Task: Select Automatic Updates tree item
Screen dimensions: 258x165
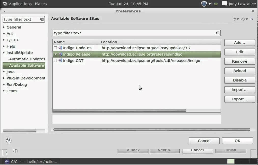Action: pos(27,59)
